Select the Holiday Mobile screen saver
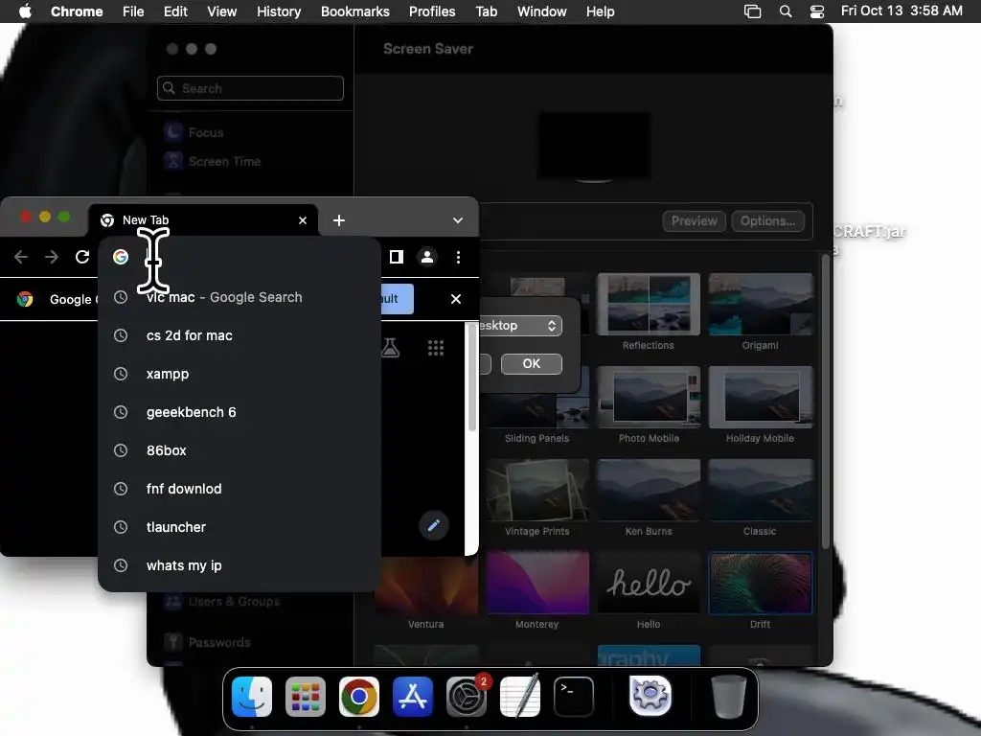The image size is (981, 736). (760, 397)
